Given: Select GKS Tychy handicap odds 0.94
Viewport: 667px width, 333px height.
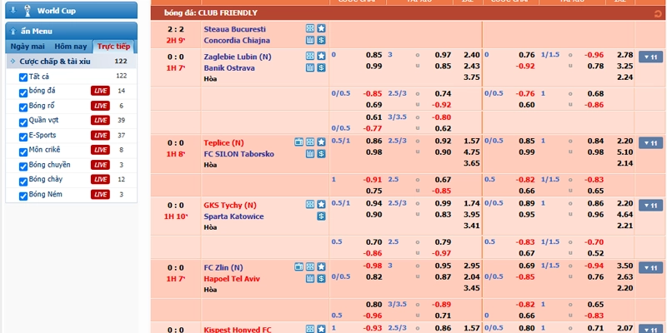Looking at the screenshot, I should point(374,203).
